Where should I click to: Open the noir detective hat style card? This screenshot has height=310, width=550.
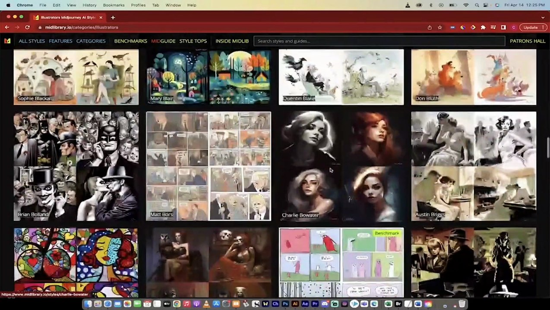click(474, 262)
